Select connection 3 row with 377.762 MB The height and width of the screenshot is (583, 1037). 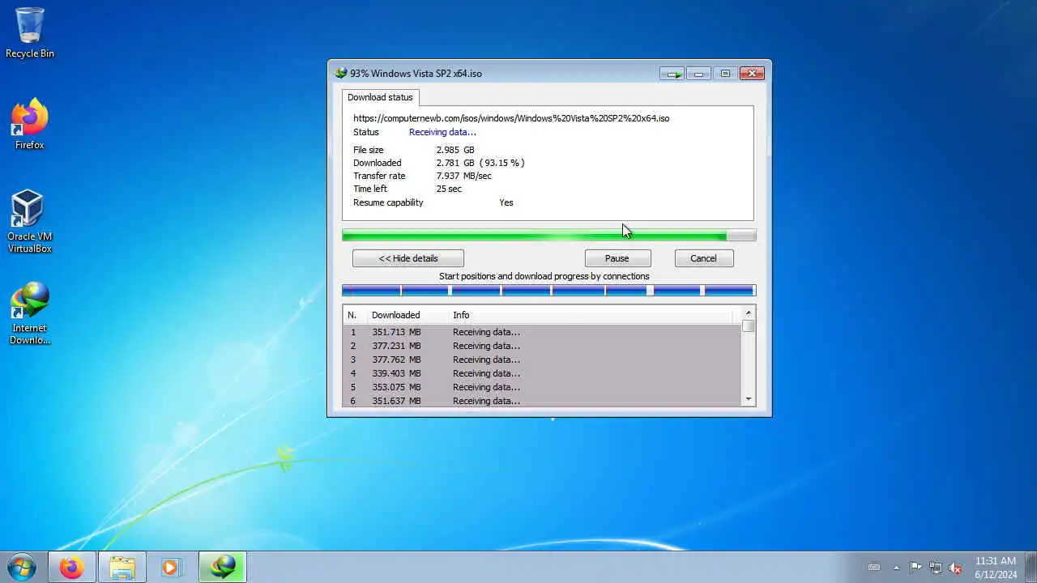[542, 360]
